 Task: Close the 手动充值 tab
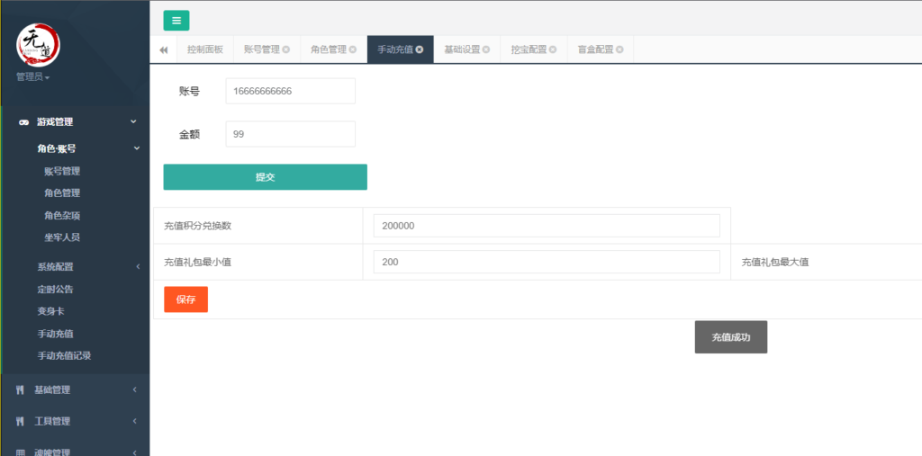point(420,50)
